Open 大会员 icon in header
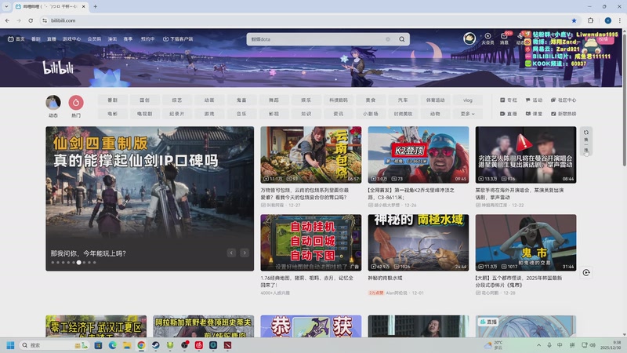627x353 pixels. pyautogui.click(x=487, y=38)
